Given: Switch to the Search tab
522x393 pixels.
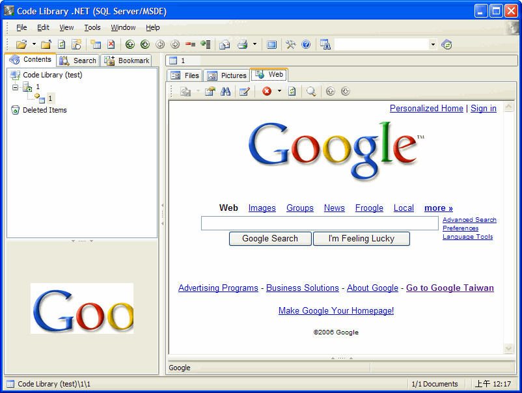Looking at the screenshot, I should (78, 61).
